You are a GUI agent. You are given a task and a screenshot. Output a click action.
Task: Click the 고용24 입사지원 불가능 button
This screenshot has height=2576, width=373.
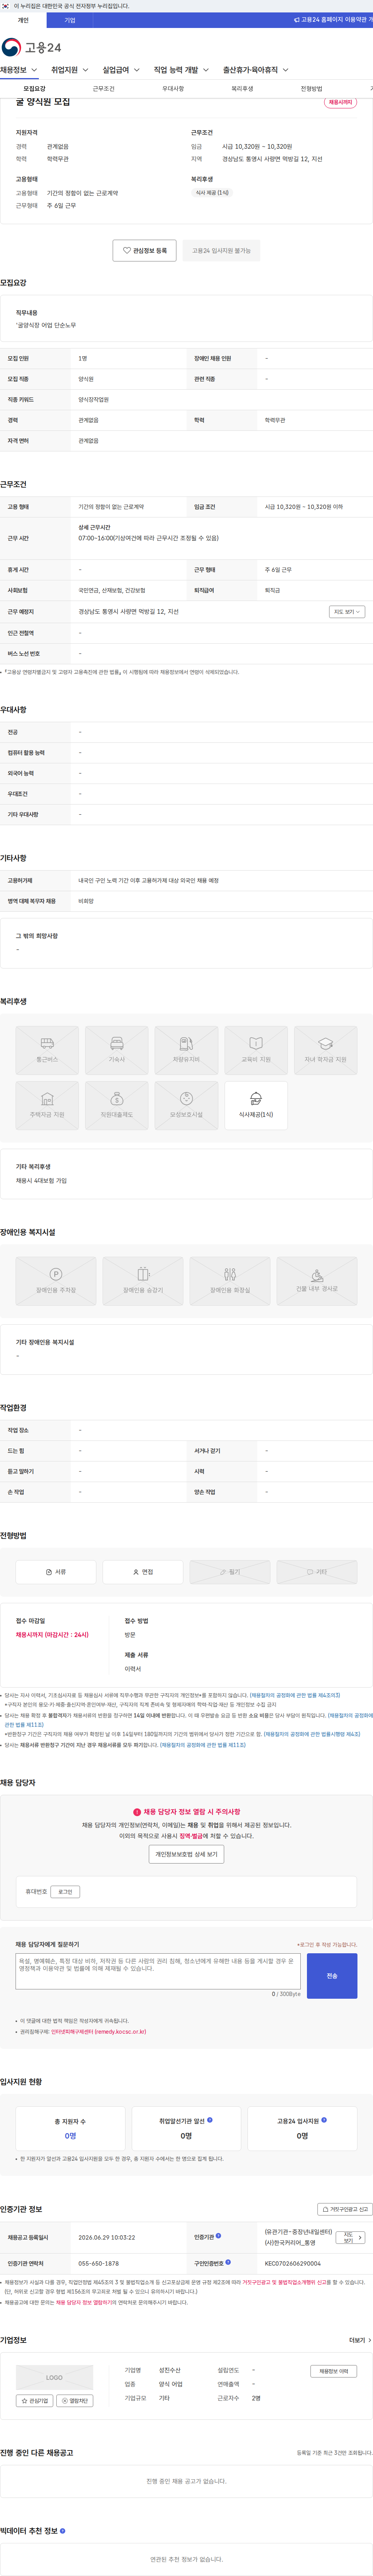221,250
